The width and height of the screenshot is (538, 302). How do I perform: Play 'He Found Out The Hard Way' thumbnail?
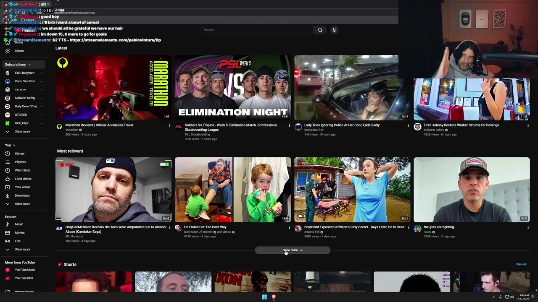coord(233,190)
